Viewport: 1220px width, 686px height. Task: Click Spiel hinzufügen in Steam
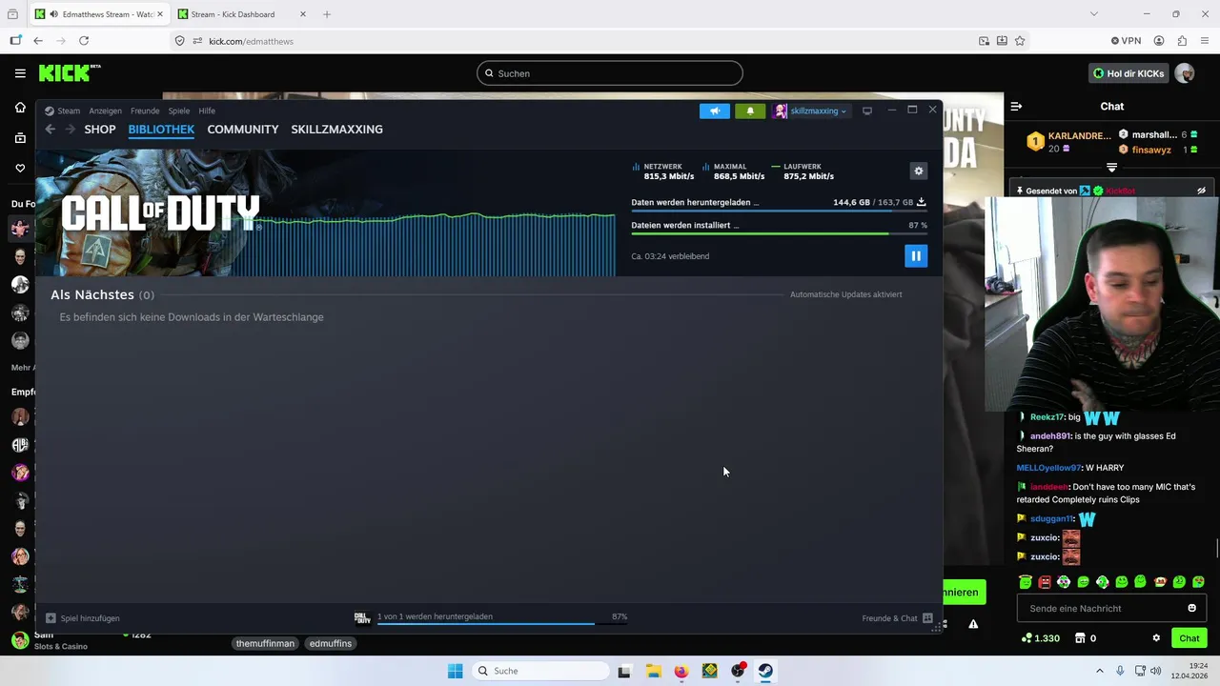tap(83, 618)
